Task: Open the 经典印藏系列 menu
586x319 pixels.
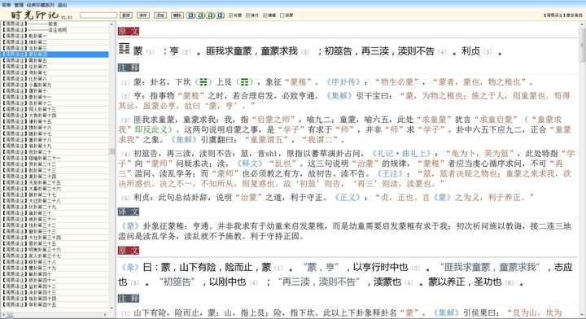Action: pos(41,5)
